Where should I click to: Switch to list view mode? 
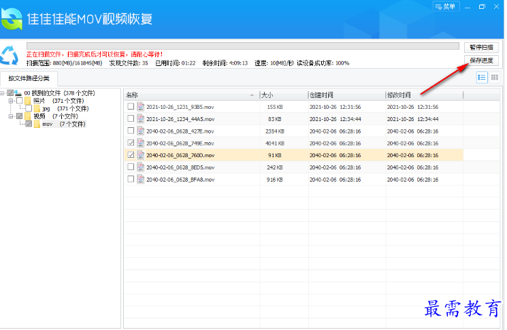pyautogui.click(x=482, y=78)
